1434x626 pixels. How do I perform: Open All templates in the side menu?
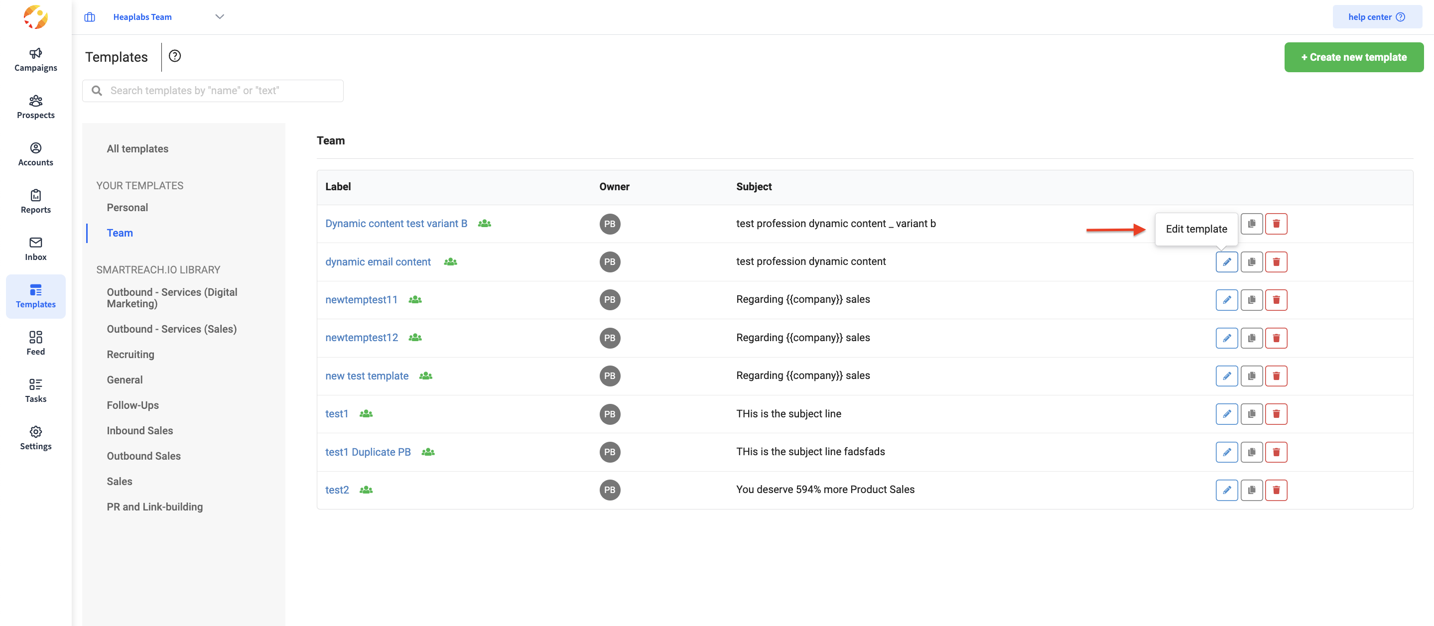click(x=137, y=148)
